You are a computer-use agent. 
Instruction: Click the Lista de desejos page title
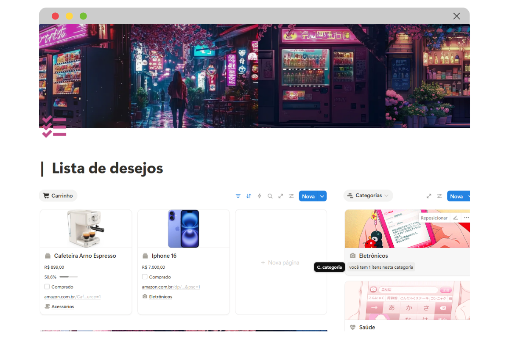(107, 168)
